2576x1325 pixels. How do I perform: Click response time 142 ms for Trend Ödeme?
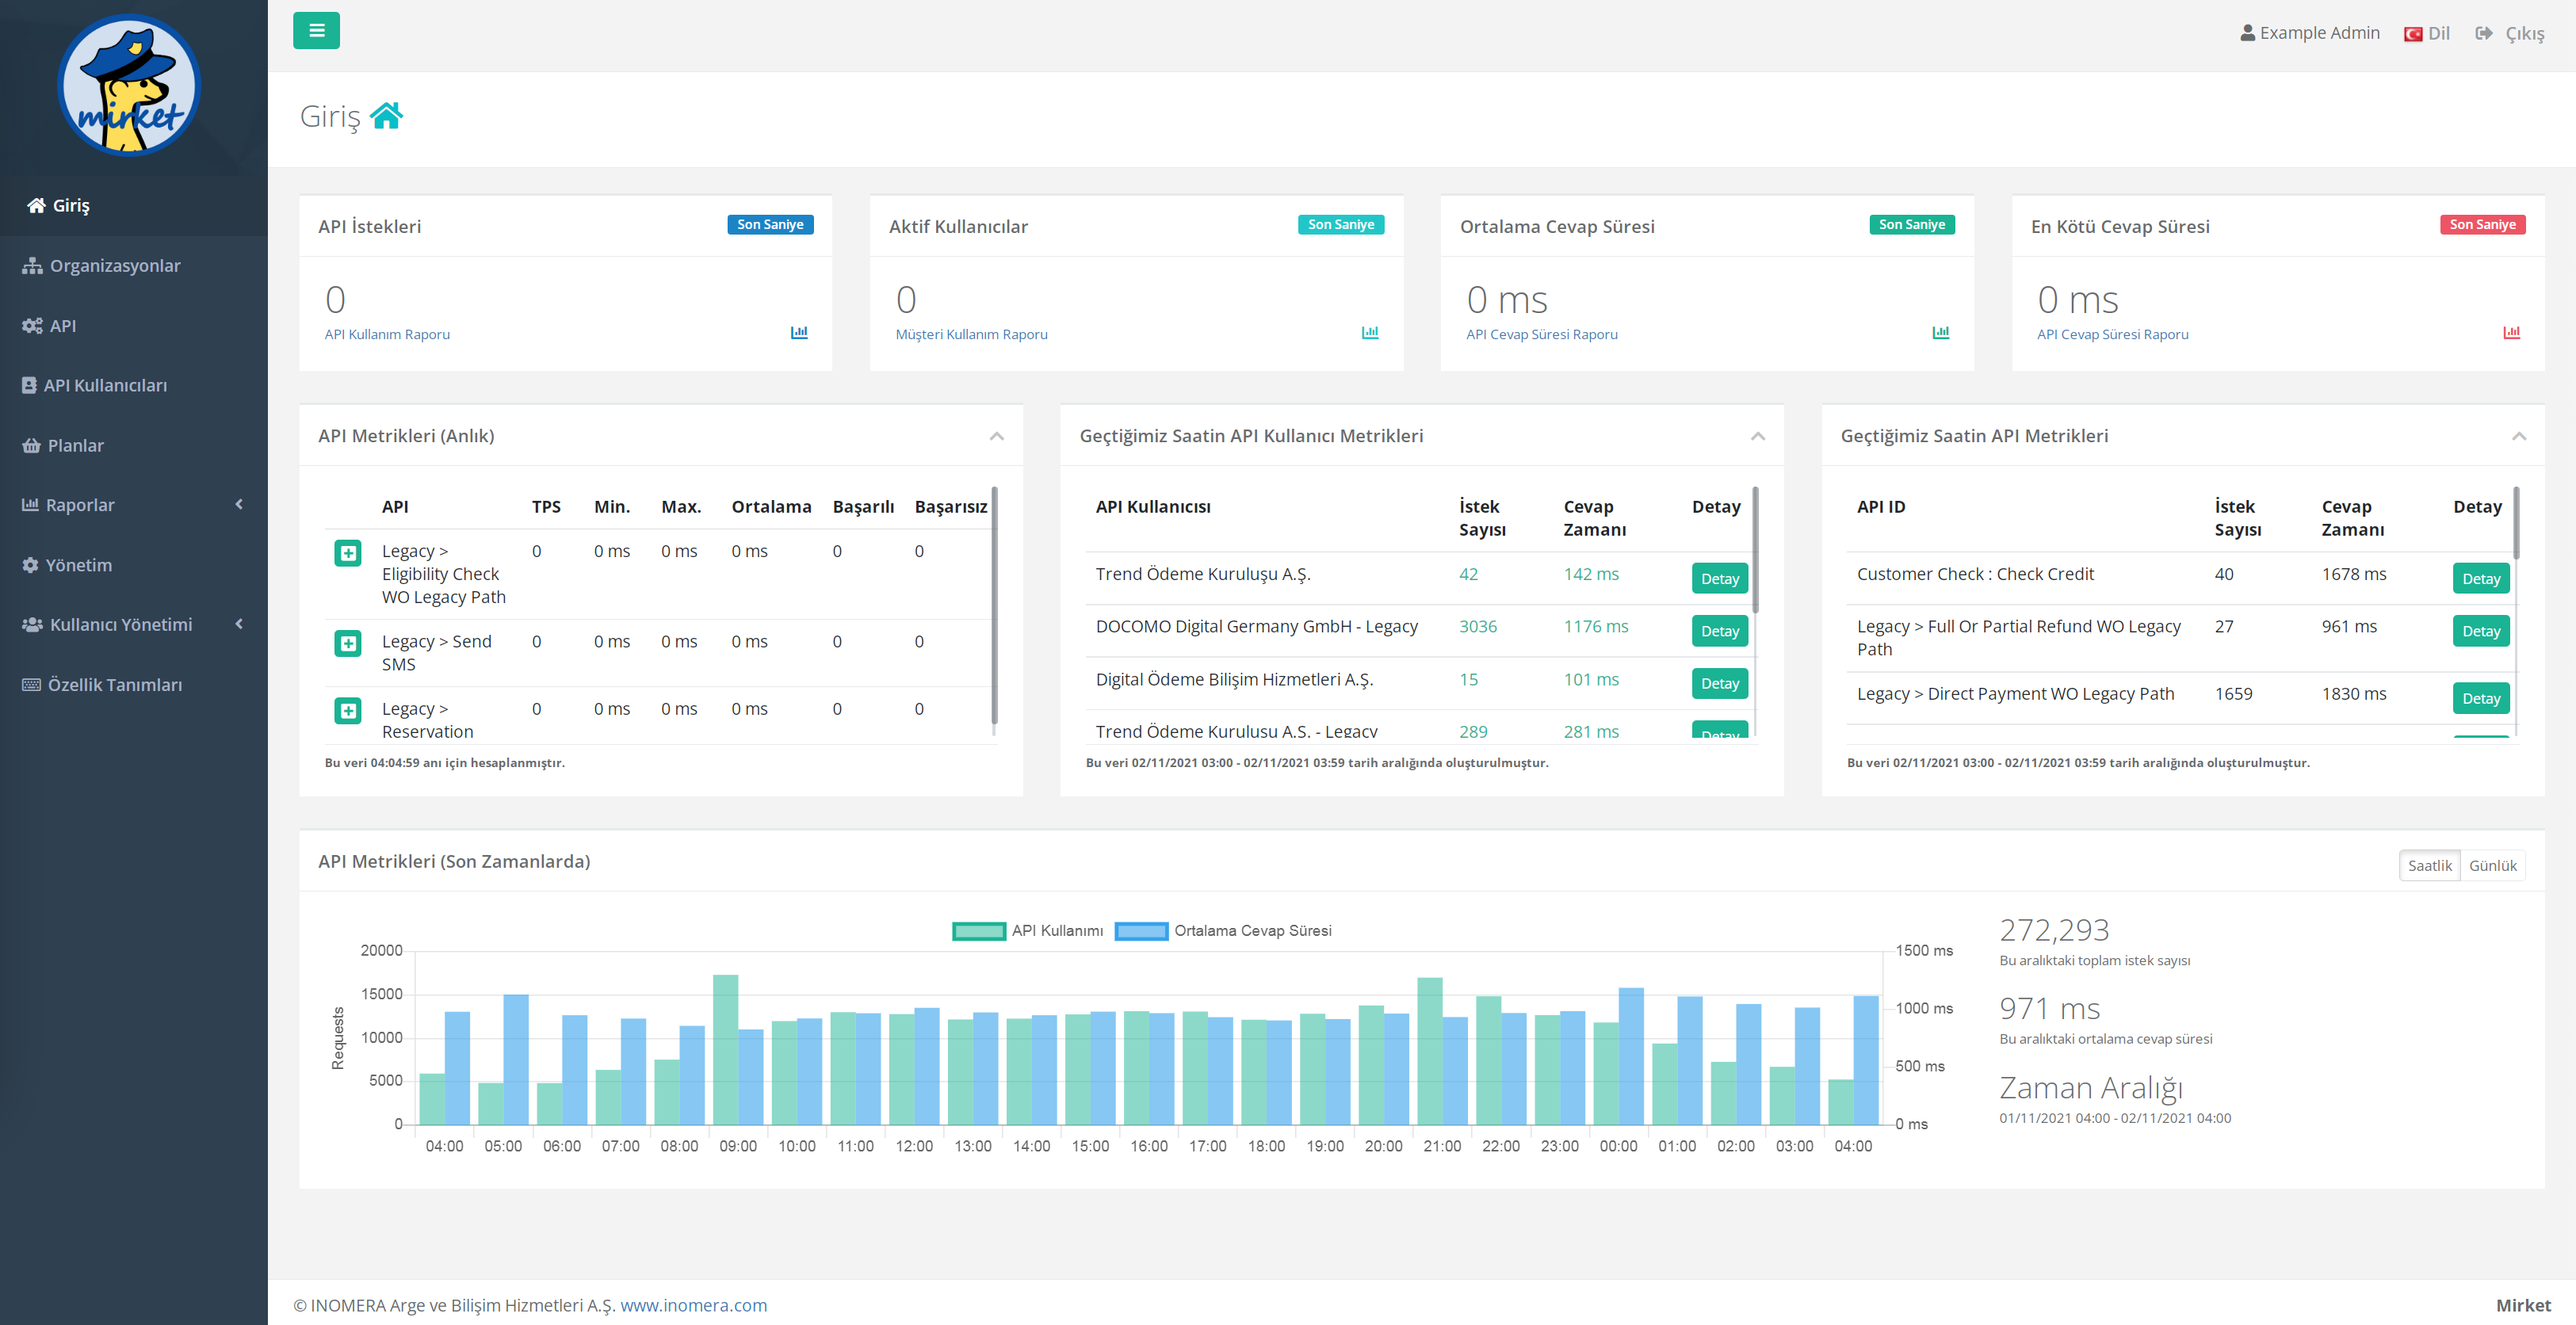[1591, 574]
